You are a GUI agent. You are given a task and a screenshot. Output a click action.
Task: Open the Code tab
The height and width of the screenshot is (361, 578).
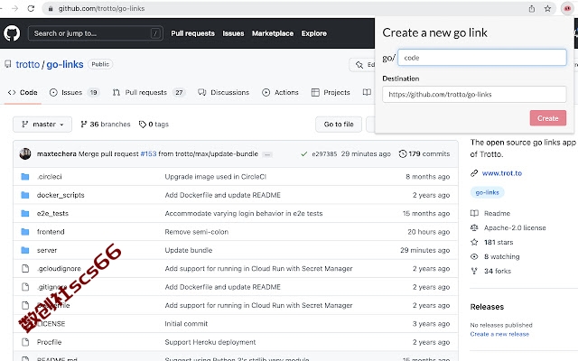point(23,92)
